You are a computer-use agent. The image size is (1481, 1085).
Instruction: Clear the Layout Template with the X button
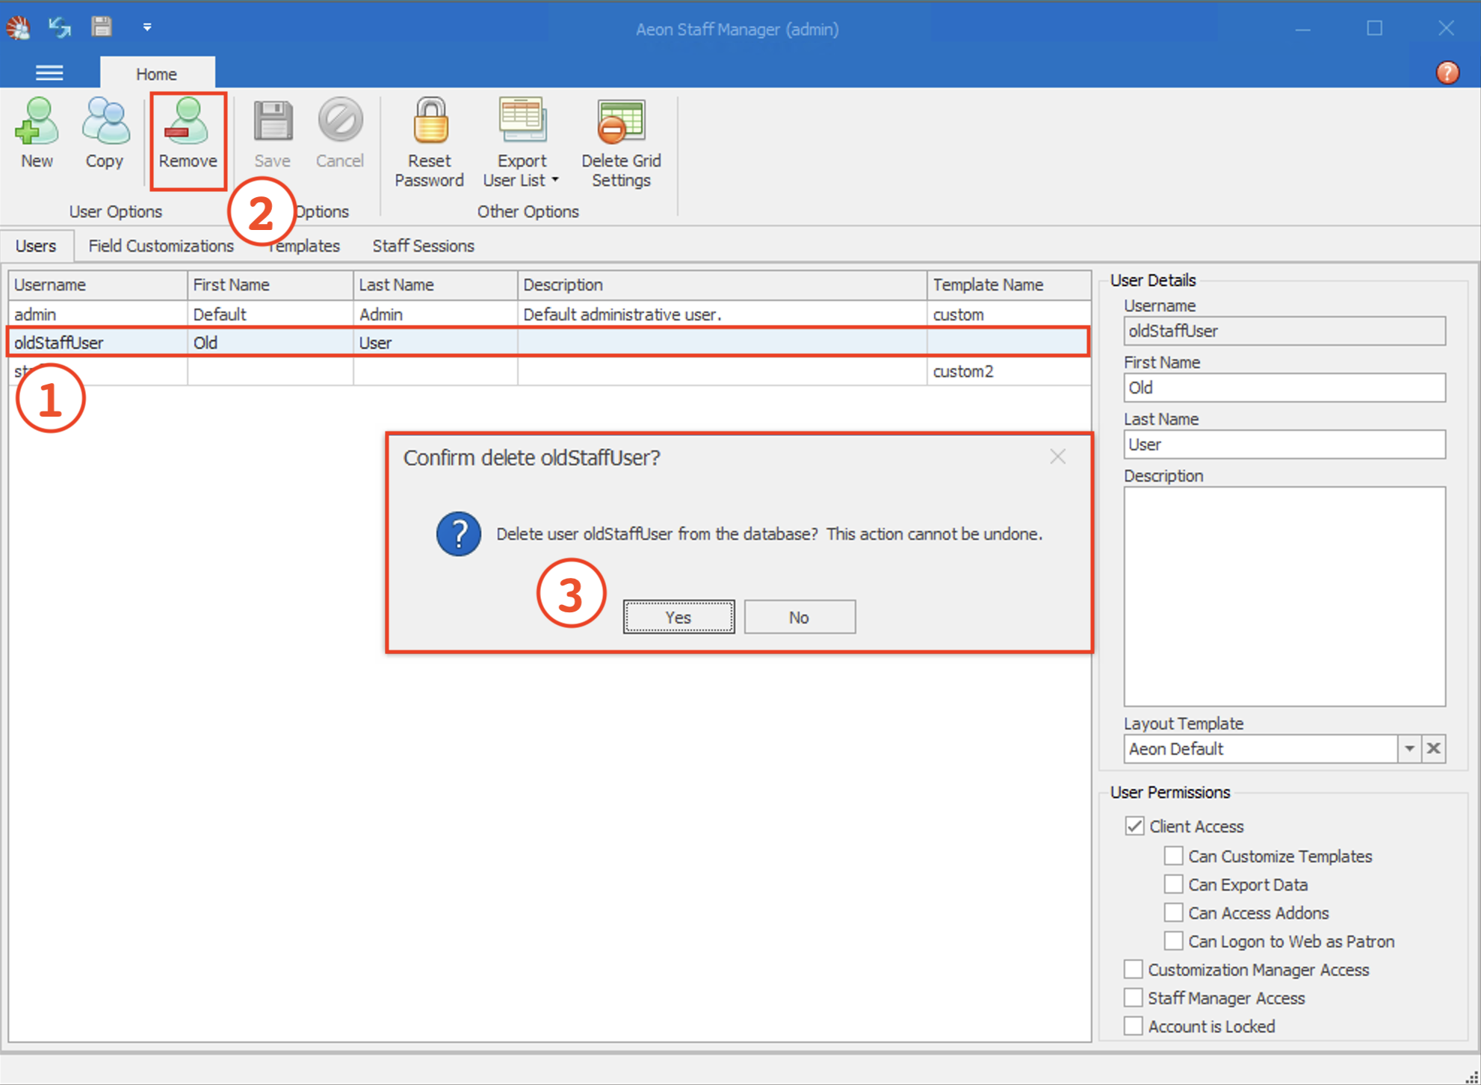[x=1434, y=749]
